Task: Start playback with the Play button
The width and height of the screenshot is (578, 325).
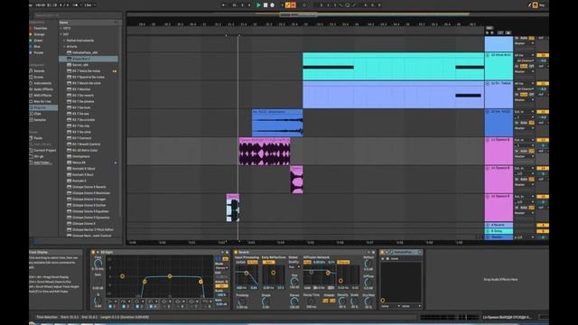Action: coord(258,5)
